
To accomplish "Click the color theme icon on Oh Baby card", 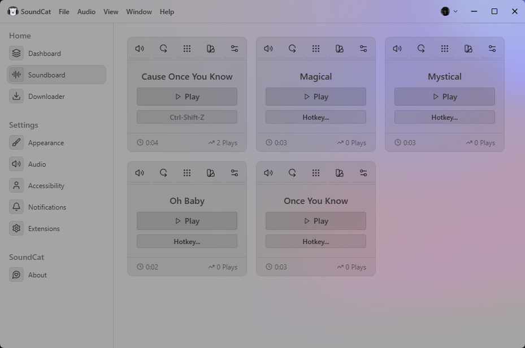I will pyautogui.click(x=211, y=173).
